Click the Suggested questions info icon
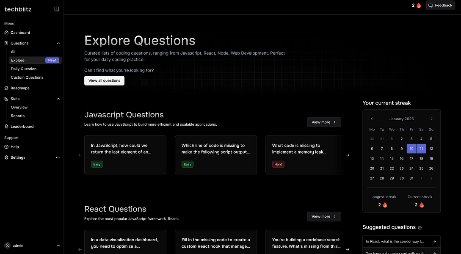 [420, 228]
